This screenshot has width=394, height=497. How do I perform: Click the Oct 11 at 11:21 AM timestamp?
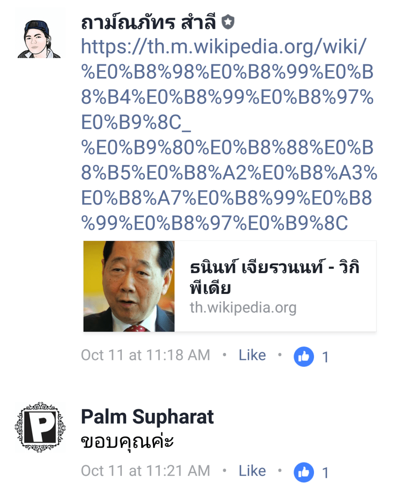(146, 471)
